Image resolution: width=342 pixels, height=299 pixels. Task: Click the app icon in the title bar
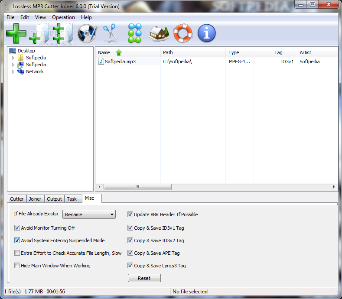click(7, 6)
